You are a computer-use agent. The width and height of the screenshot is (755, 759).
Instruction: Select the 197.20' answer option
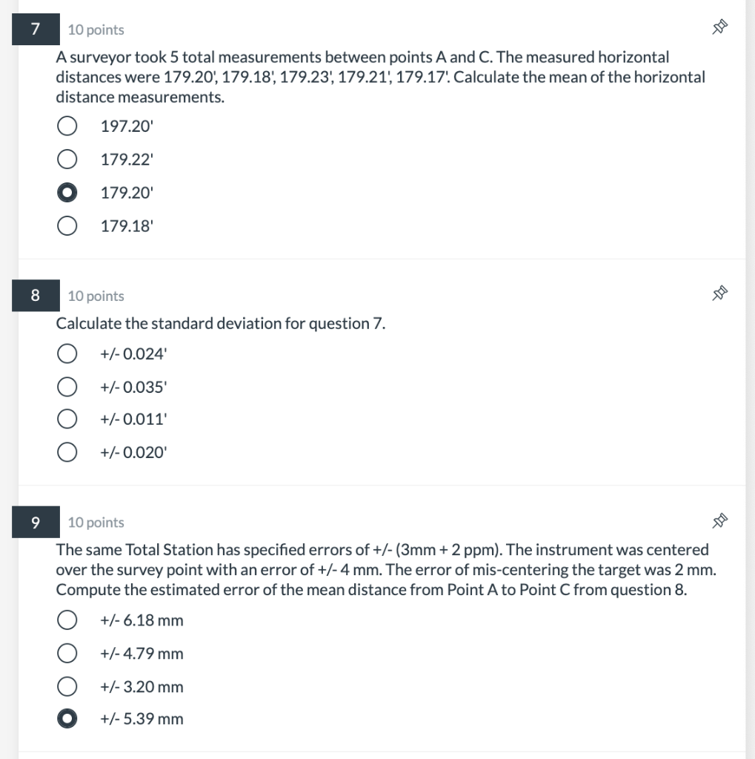[x=67, y=126]
